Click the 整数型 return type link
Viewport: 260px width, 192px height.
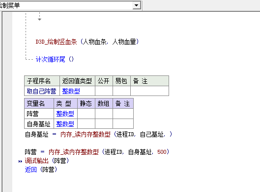(x=71, y=91)
